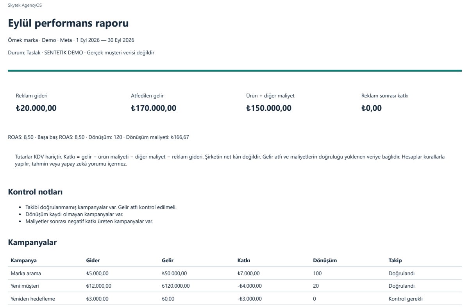Click the 100 conversions cell
The image size is (470, 308).
click(x=317, y=273)
